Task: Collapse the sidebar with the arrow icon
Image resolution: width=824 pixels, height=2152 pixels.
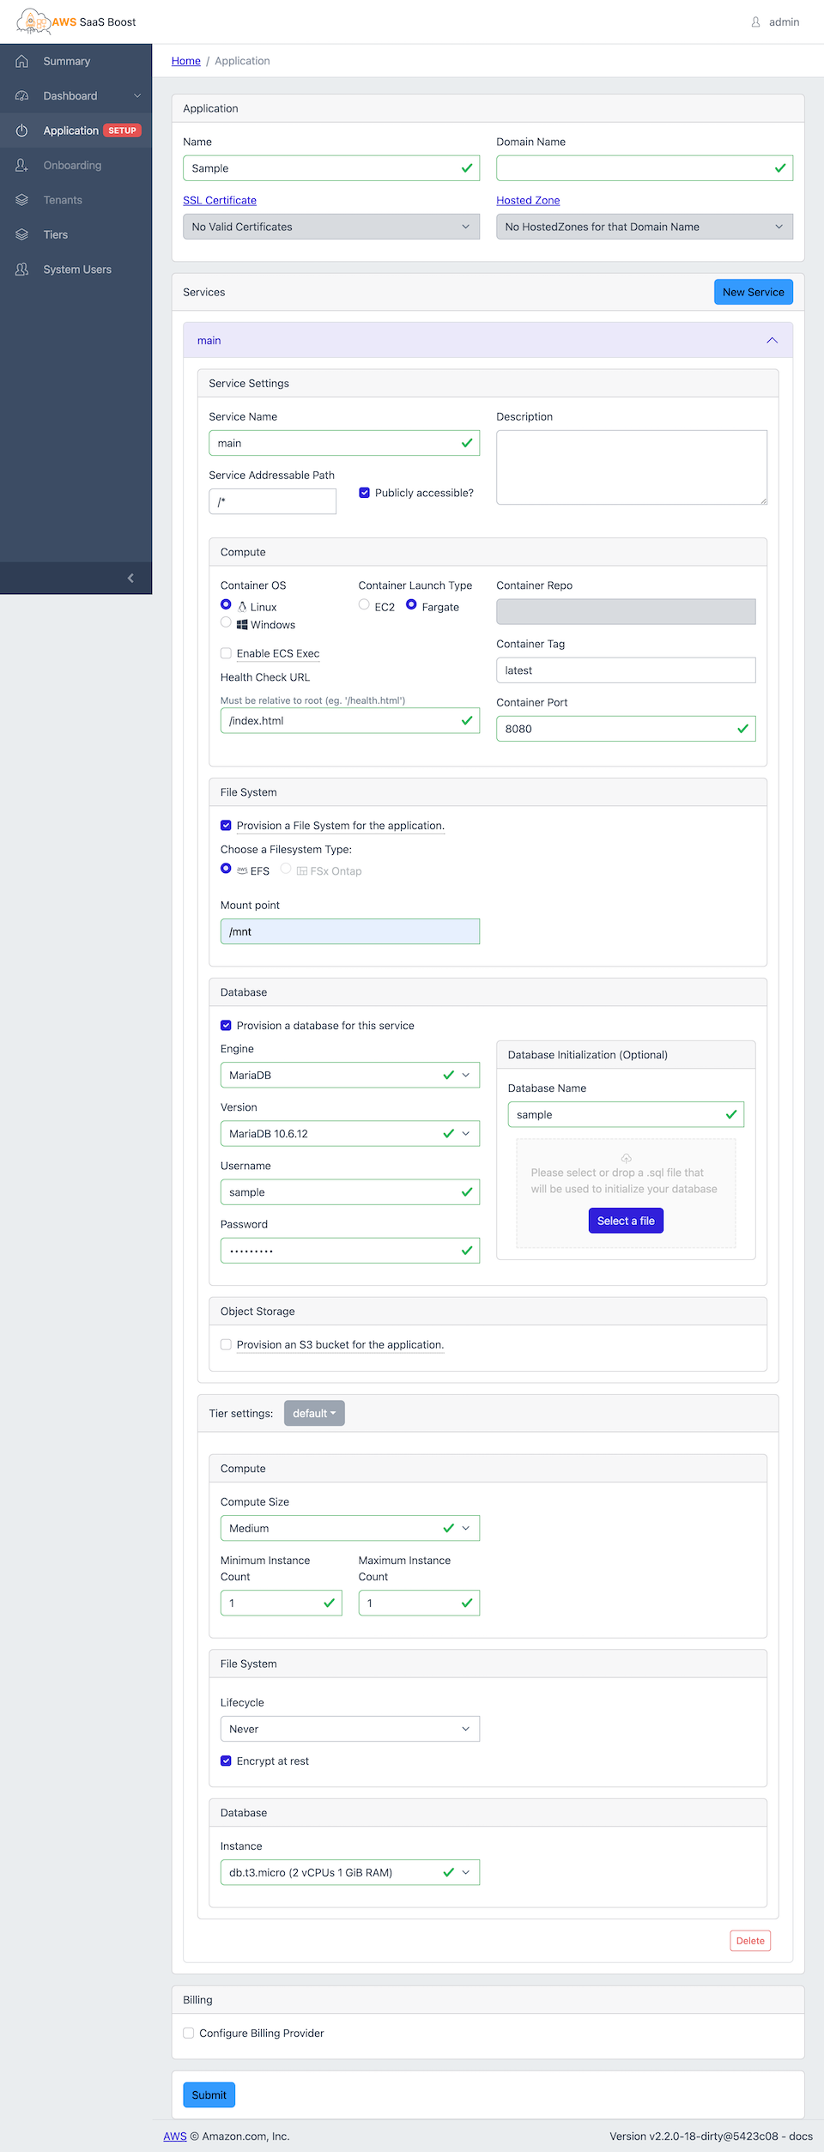Action: [130, 578]
